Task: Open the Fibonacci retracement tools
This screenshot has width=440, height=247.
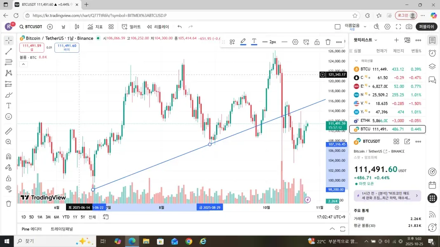Action: click(x=8, y=62)
